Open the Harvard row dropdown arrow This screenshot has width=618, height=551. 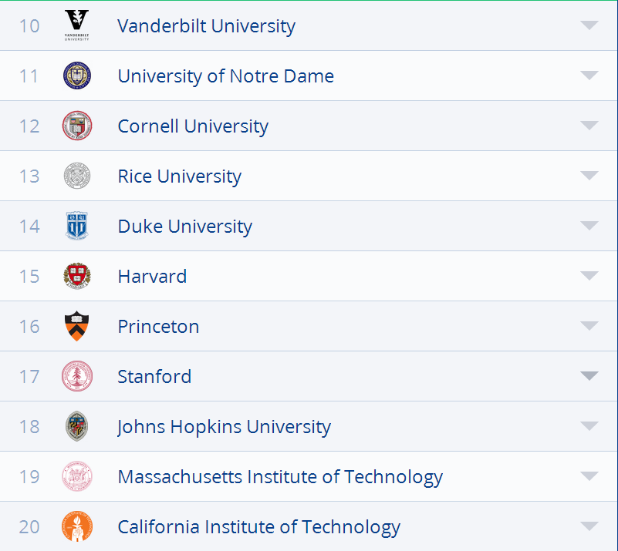tap(589, 276)
